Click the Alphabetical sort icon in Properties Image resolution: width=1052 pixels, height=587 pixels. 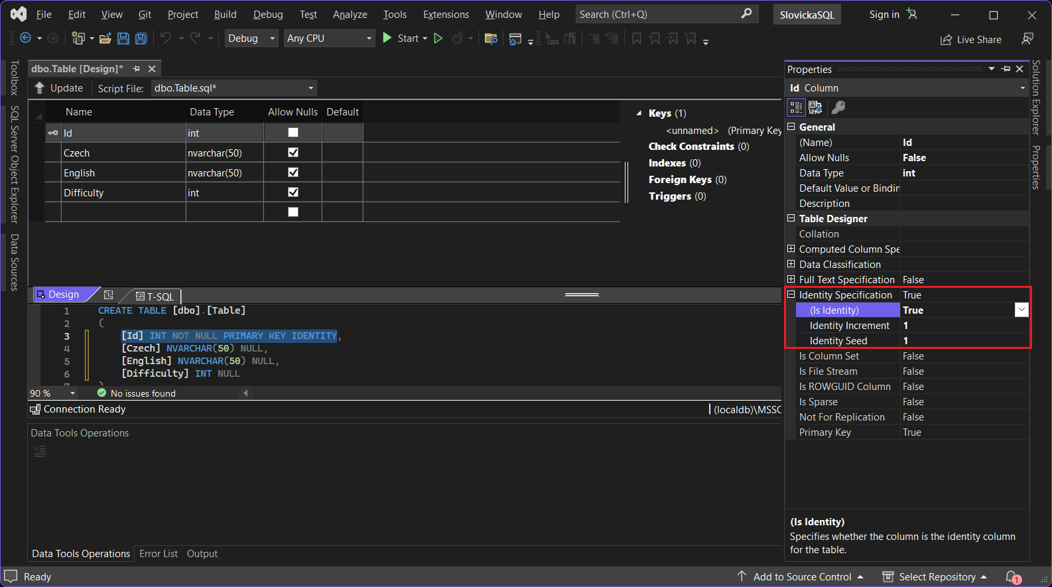(815, 107)
